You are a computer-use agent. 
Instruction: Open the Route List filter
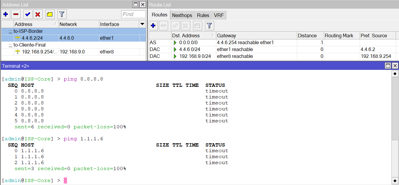[209, 26]
